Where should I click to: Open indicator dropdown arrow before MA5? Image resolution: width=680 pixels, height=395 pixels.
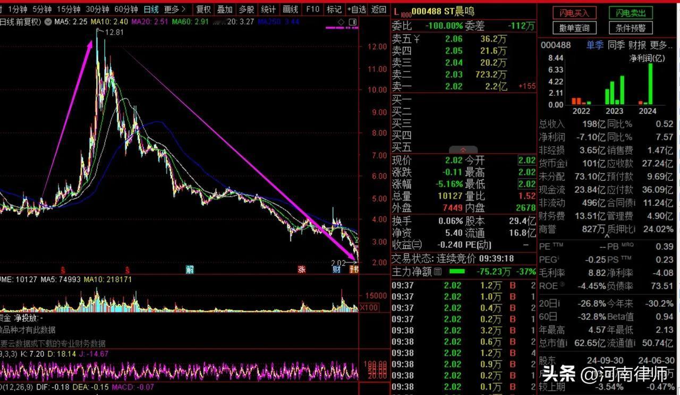48,22
